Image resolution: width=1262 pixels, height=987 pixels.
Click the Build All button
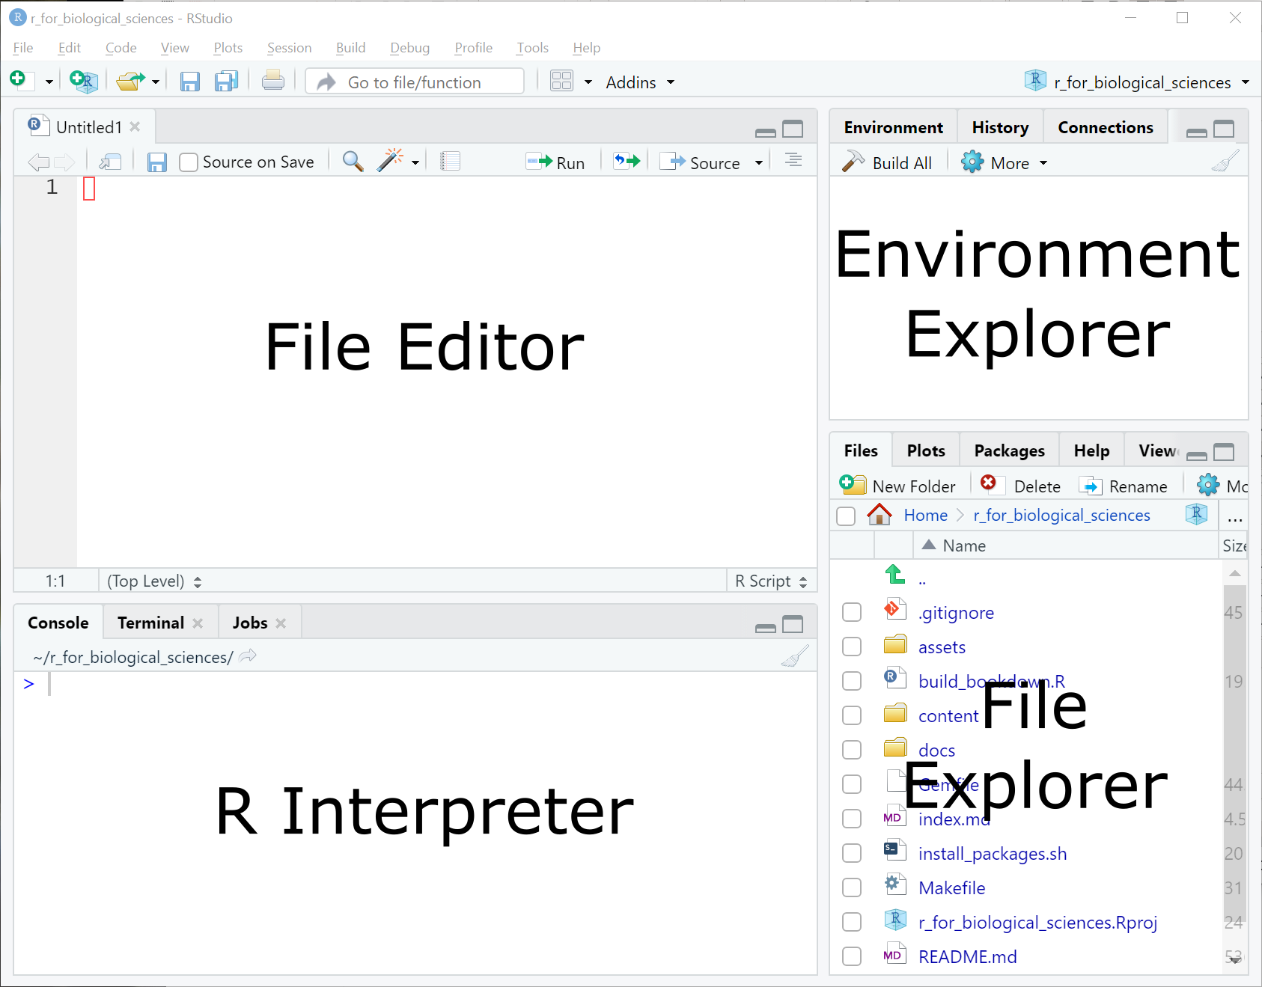(888, 163)
